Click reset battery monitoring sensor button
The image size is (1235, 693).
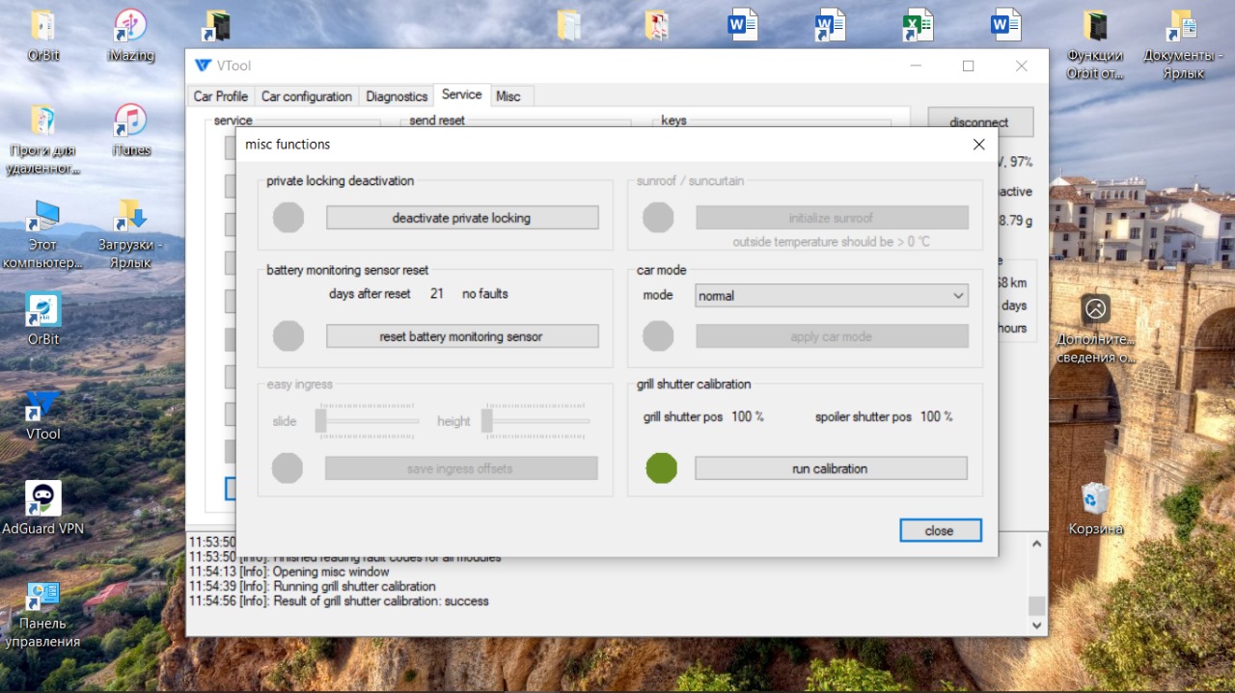462,336
